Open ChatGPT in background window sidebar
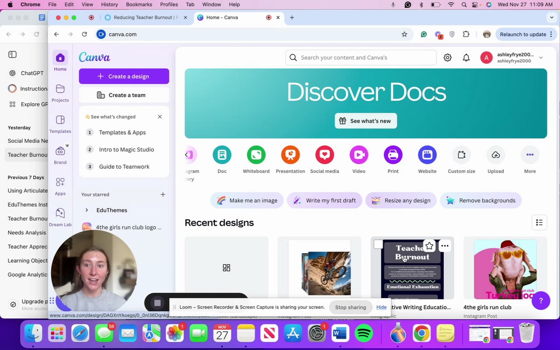 [27, 73]
